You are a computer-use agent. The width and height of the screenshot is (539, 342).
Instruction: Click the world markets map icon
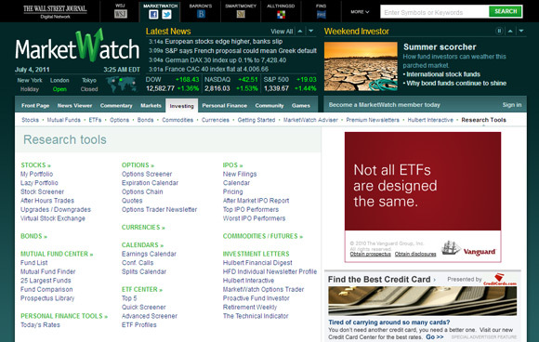pos(121,85)
